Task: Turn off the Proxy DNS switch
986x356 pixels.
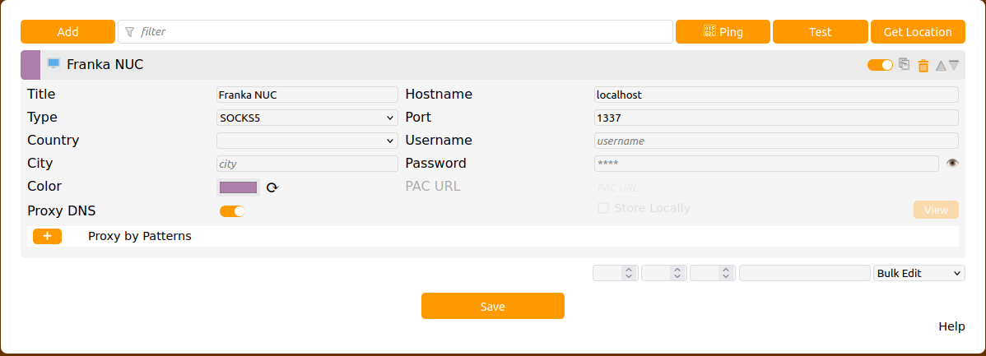Action: click(x=232, y=211)
